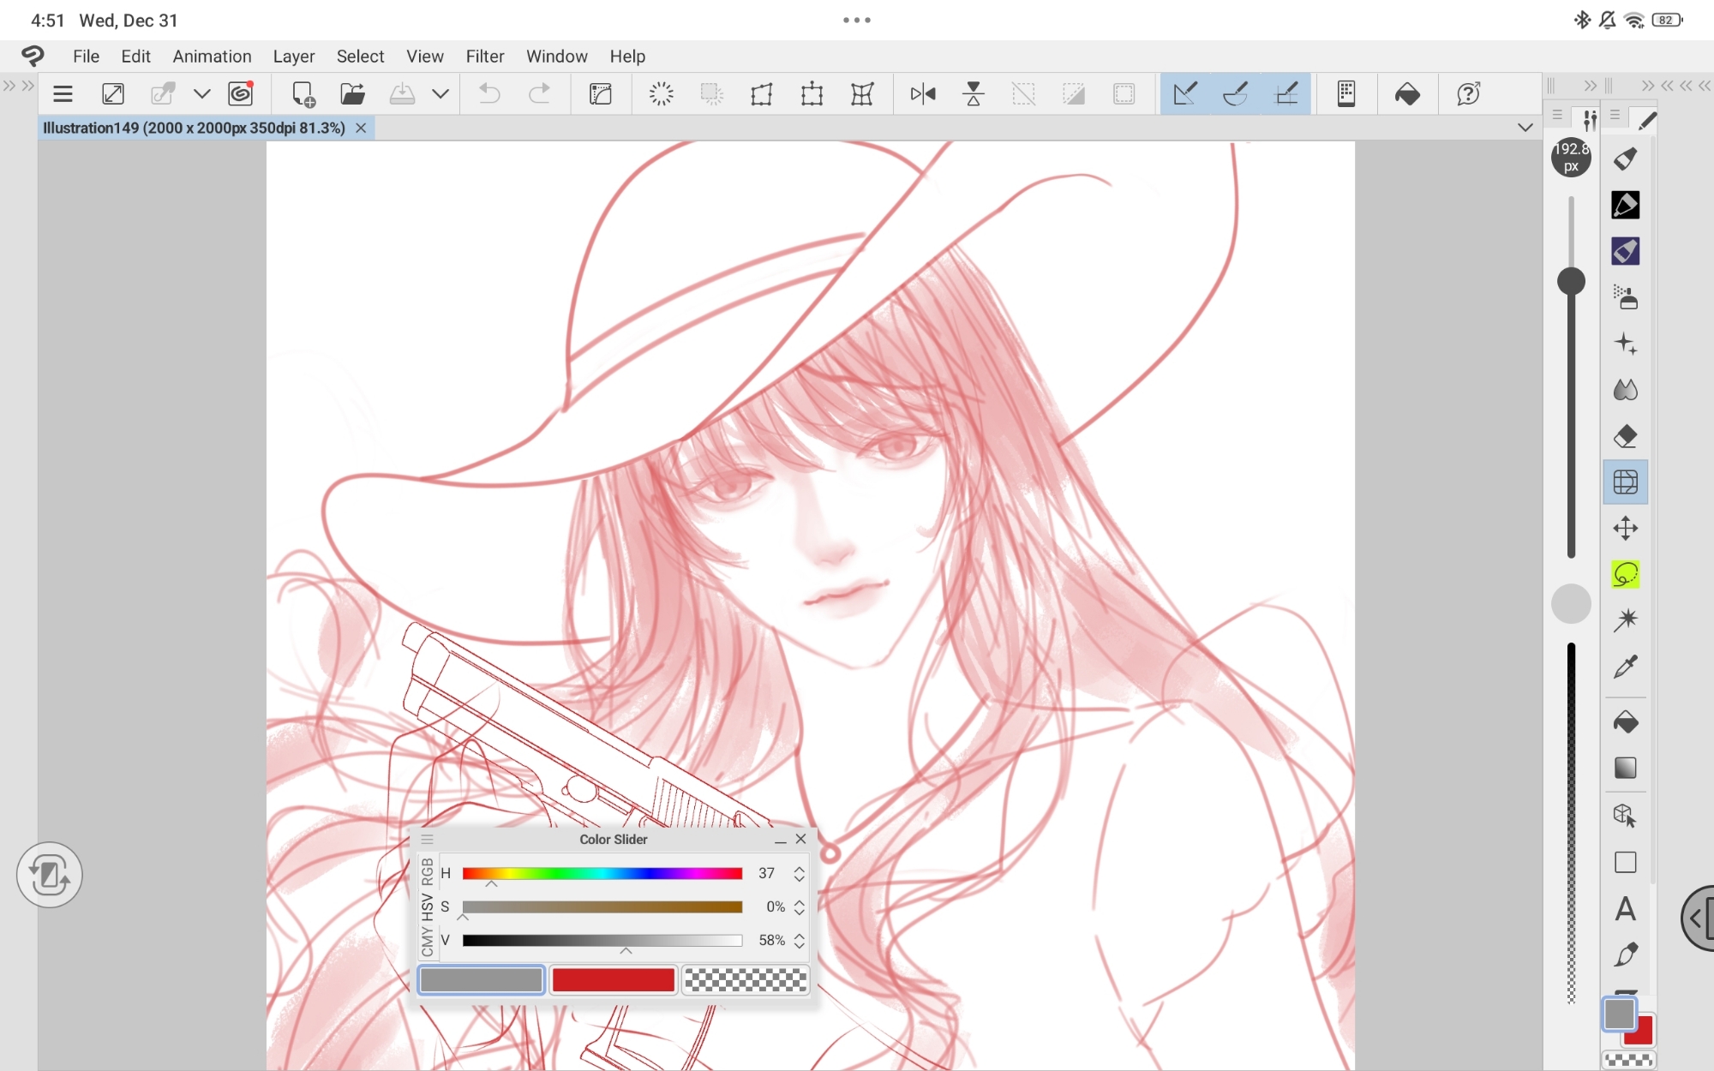This screenshot has height=1071, width=1714.
Task: Select the Auto select magic wand tool
Action: 1625,620
